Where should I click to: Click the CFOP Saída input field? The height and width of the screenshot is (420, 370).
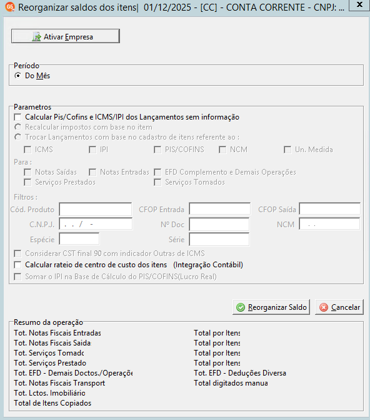(x=329, y=209)
